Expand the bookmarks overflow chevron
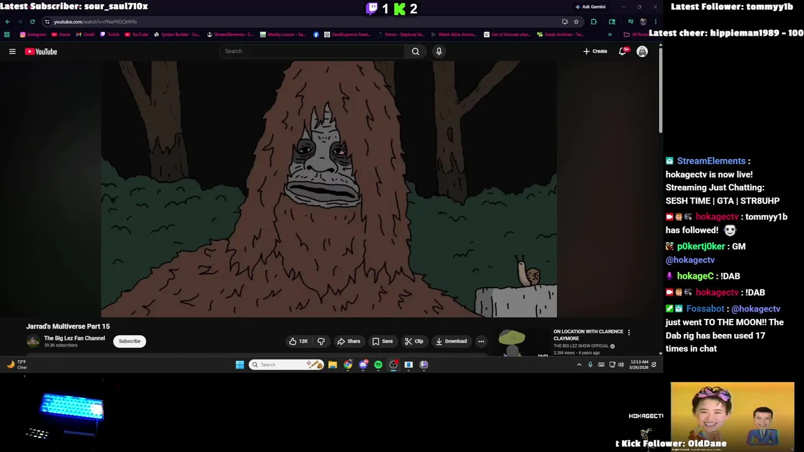 pyautogui.click(x=609, y=35)
